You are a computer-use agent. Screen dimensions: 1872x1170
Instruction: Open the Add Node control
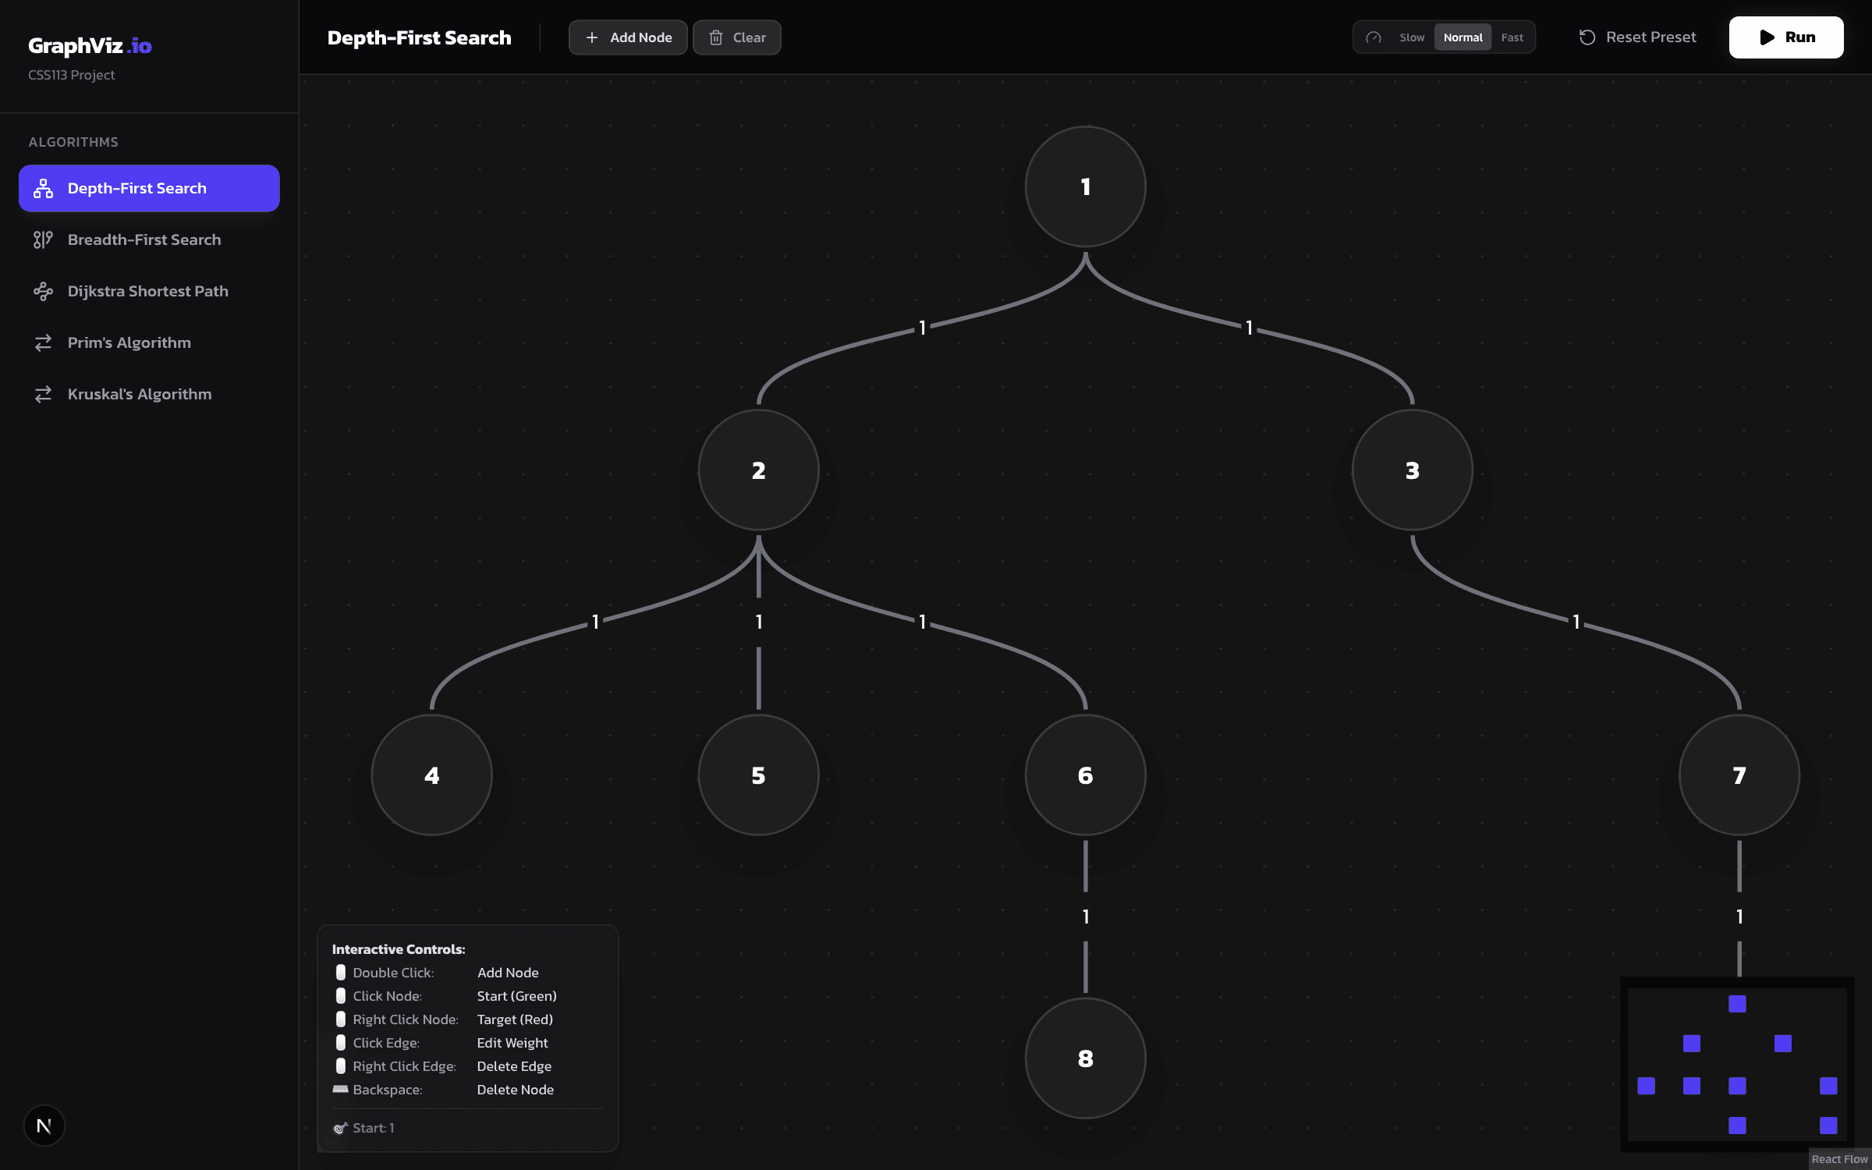(628, 37)
